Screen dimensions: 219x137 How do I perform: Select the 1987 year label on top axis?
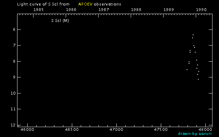(x=104, y=10)
